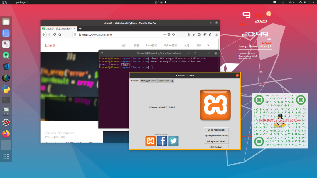Show all applications grid
This screenshot has height=178, width=317.
pos(6,156)
